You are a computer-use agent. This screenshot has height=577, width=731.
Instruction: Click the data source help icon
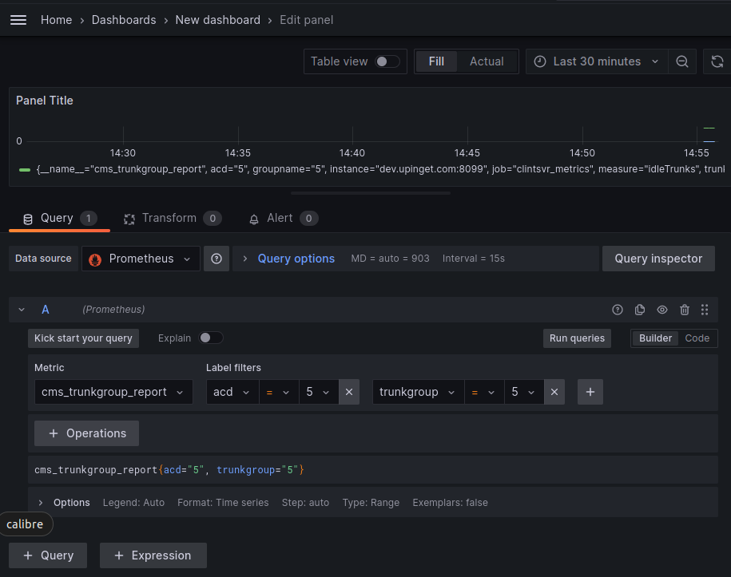click(x=216, y=259)
